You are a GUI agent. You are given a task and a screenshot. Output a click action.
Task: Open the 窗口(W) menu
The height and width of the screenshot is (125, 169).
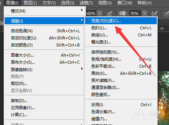click(125, 3)
